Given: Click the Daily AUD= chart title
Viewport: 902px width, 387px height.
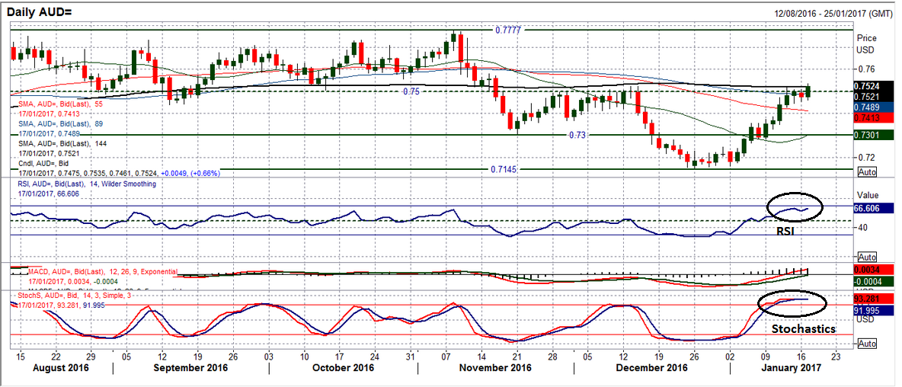Looking at the screenshot, I should point(44,9).
